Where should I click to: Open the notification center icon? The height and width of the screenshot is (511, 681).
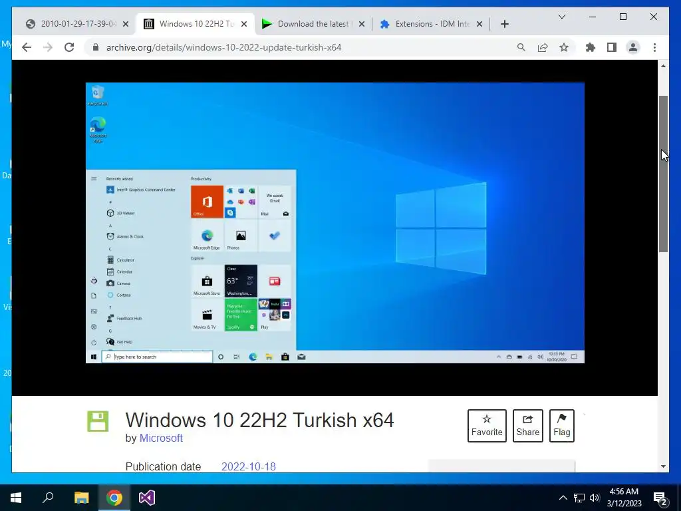coord(660,498)
